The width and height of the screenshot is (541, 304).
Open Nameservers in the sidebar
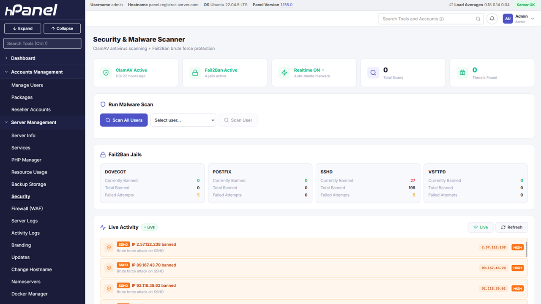pyautogui.click(x=26, y=282)
